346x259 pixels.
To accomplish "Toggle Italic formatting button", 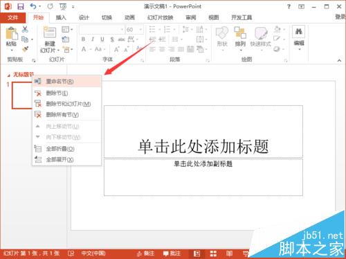I will point(93,39).
